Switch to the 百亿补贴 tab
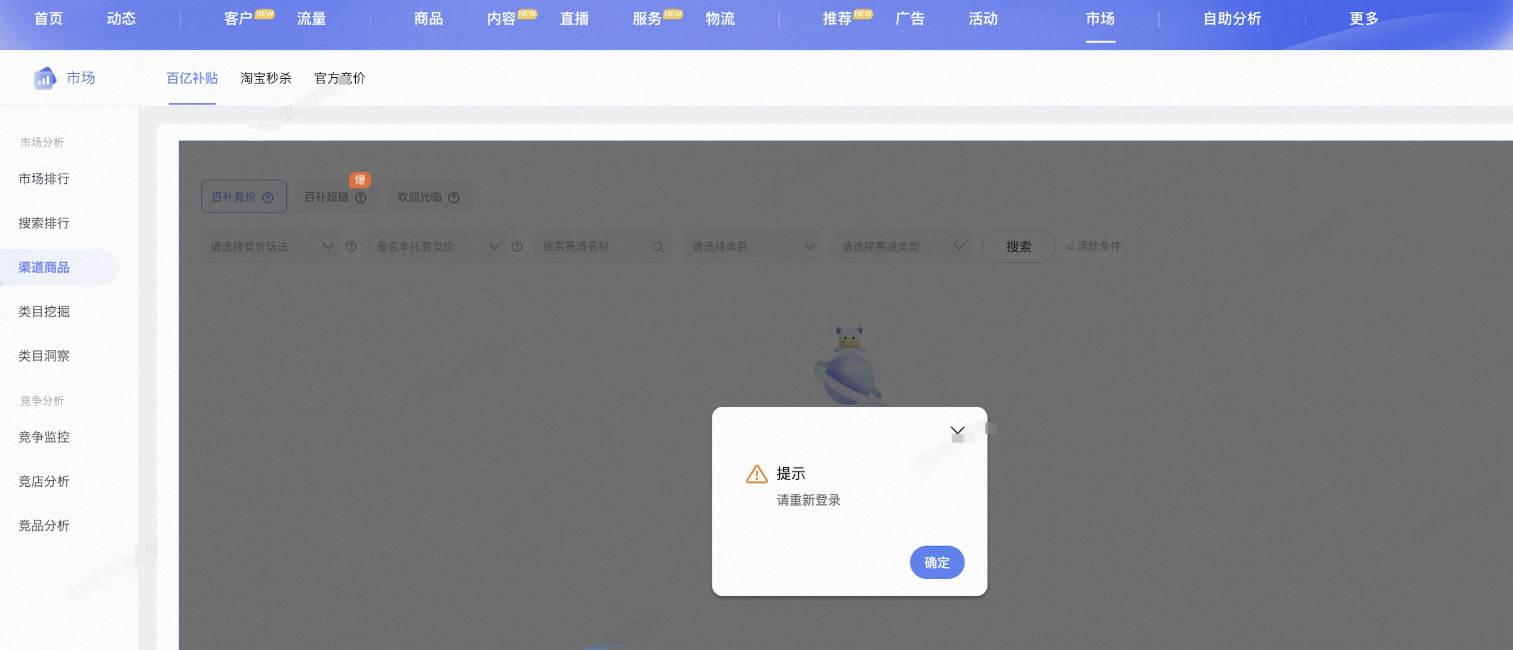Image resolution: width=1513 pixels, height=650 pixels. [192, 78]
